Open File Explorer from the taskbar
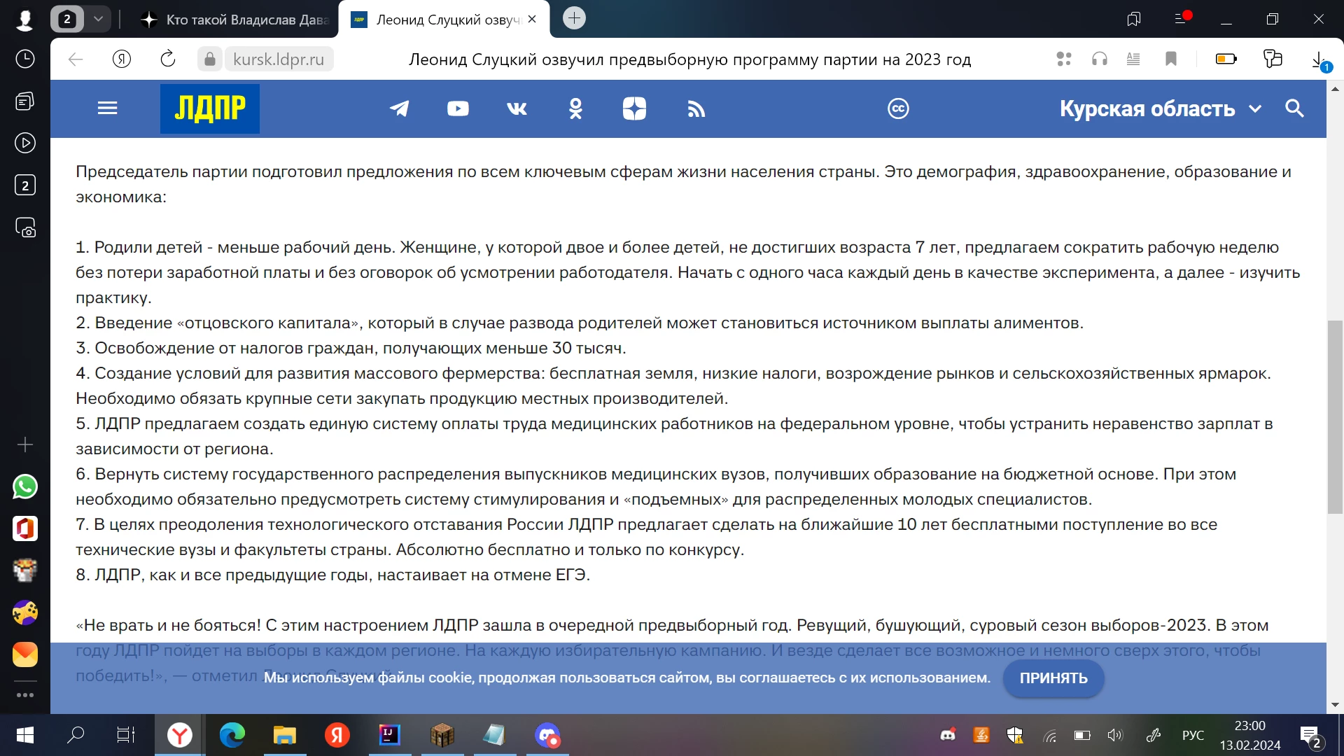Screen dimensions: 1344x756 pyautogui.click(x=285, y=735)
